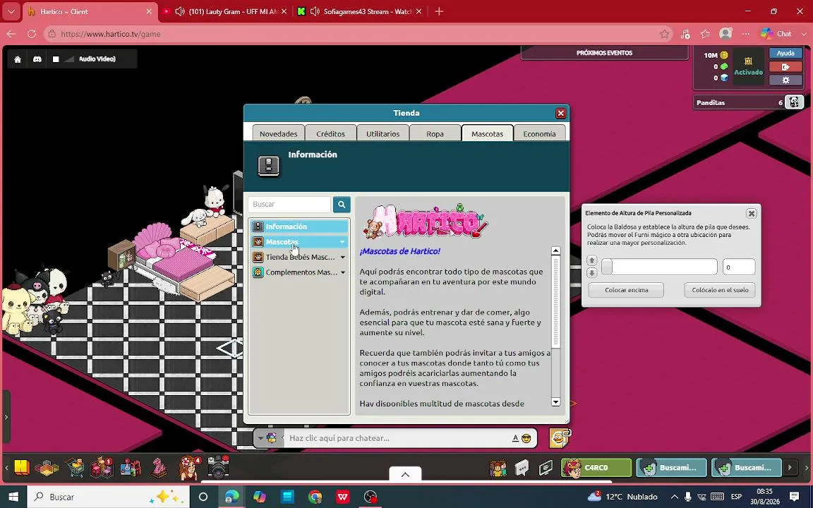Click Colocar encima button

[627, 290]
